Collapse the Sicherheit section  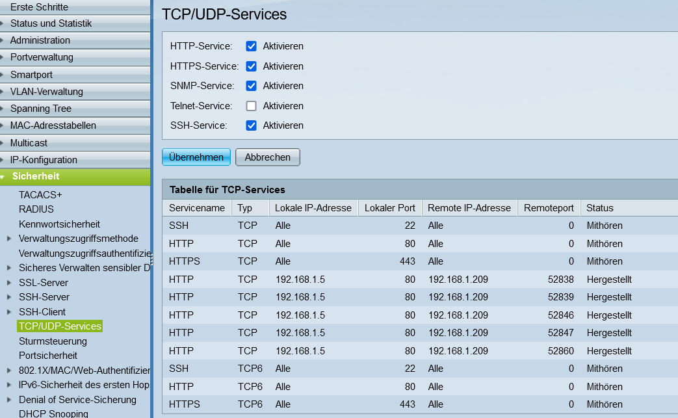[75, 177]
